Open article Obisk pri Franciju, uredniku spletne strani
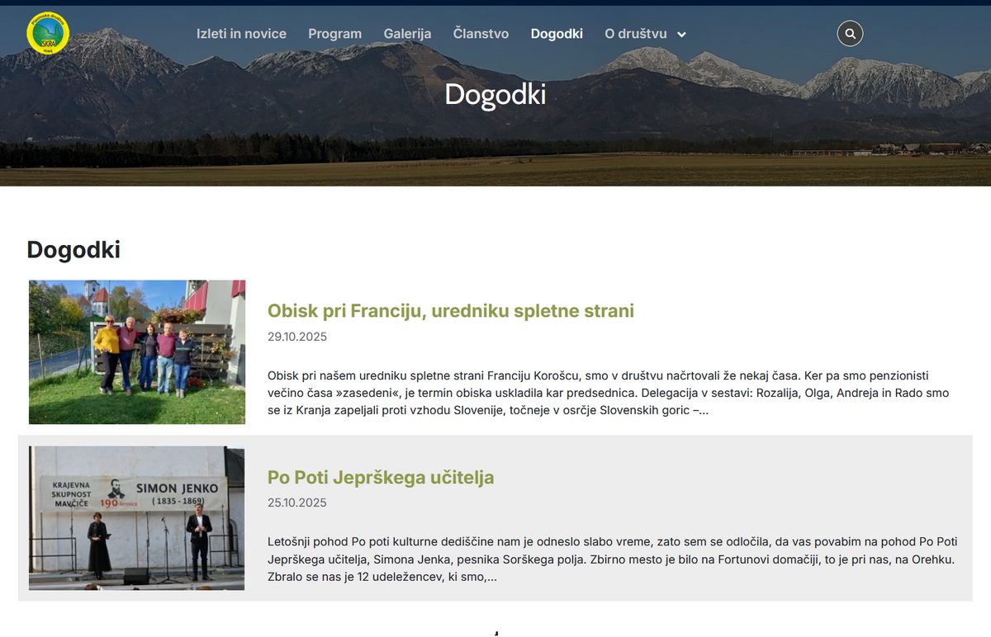The image size is (991, 637). point(450,311)
